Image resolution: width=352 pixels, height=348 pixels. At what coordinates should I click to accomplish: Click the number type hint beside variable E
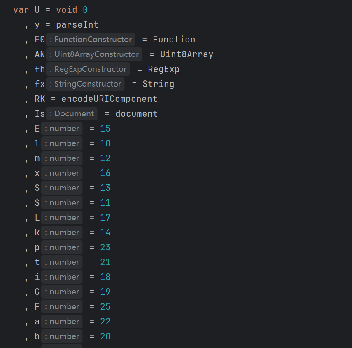(62, 129)
